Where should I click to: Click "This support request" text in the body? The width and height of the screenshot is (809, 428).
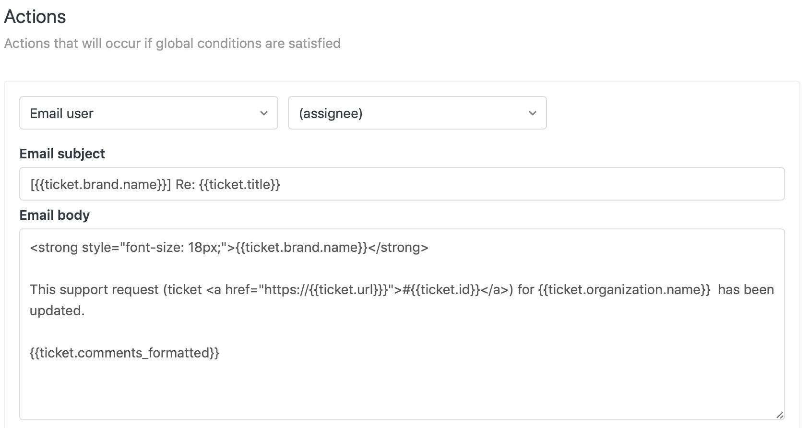pyautogui.click(x=94, y=290)
